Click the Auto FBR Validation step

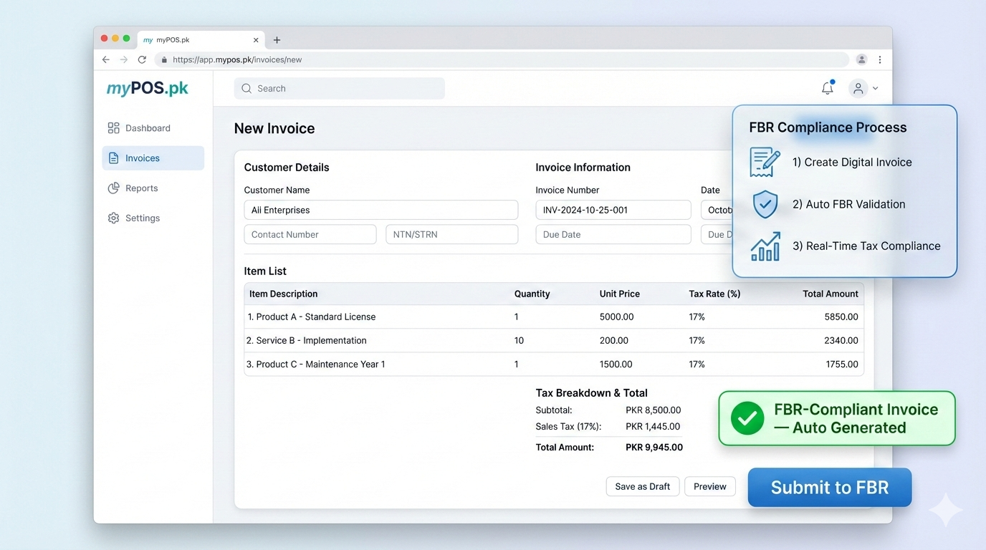click(x=848, y=204)
